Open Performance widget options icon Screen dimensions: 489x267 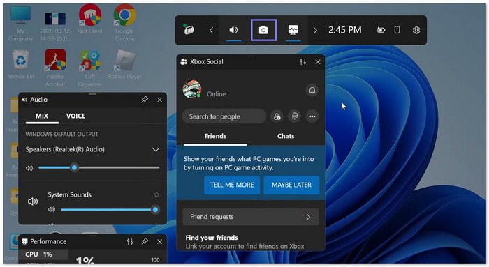(x=130, y=241)
